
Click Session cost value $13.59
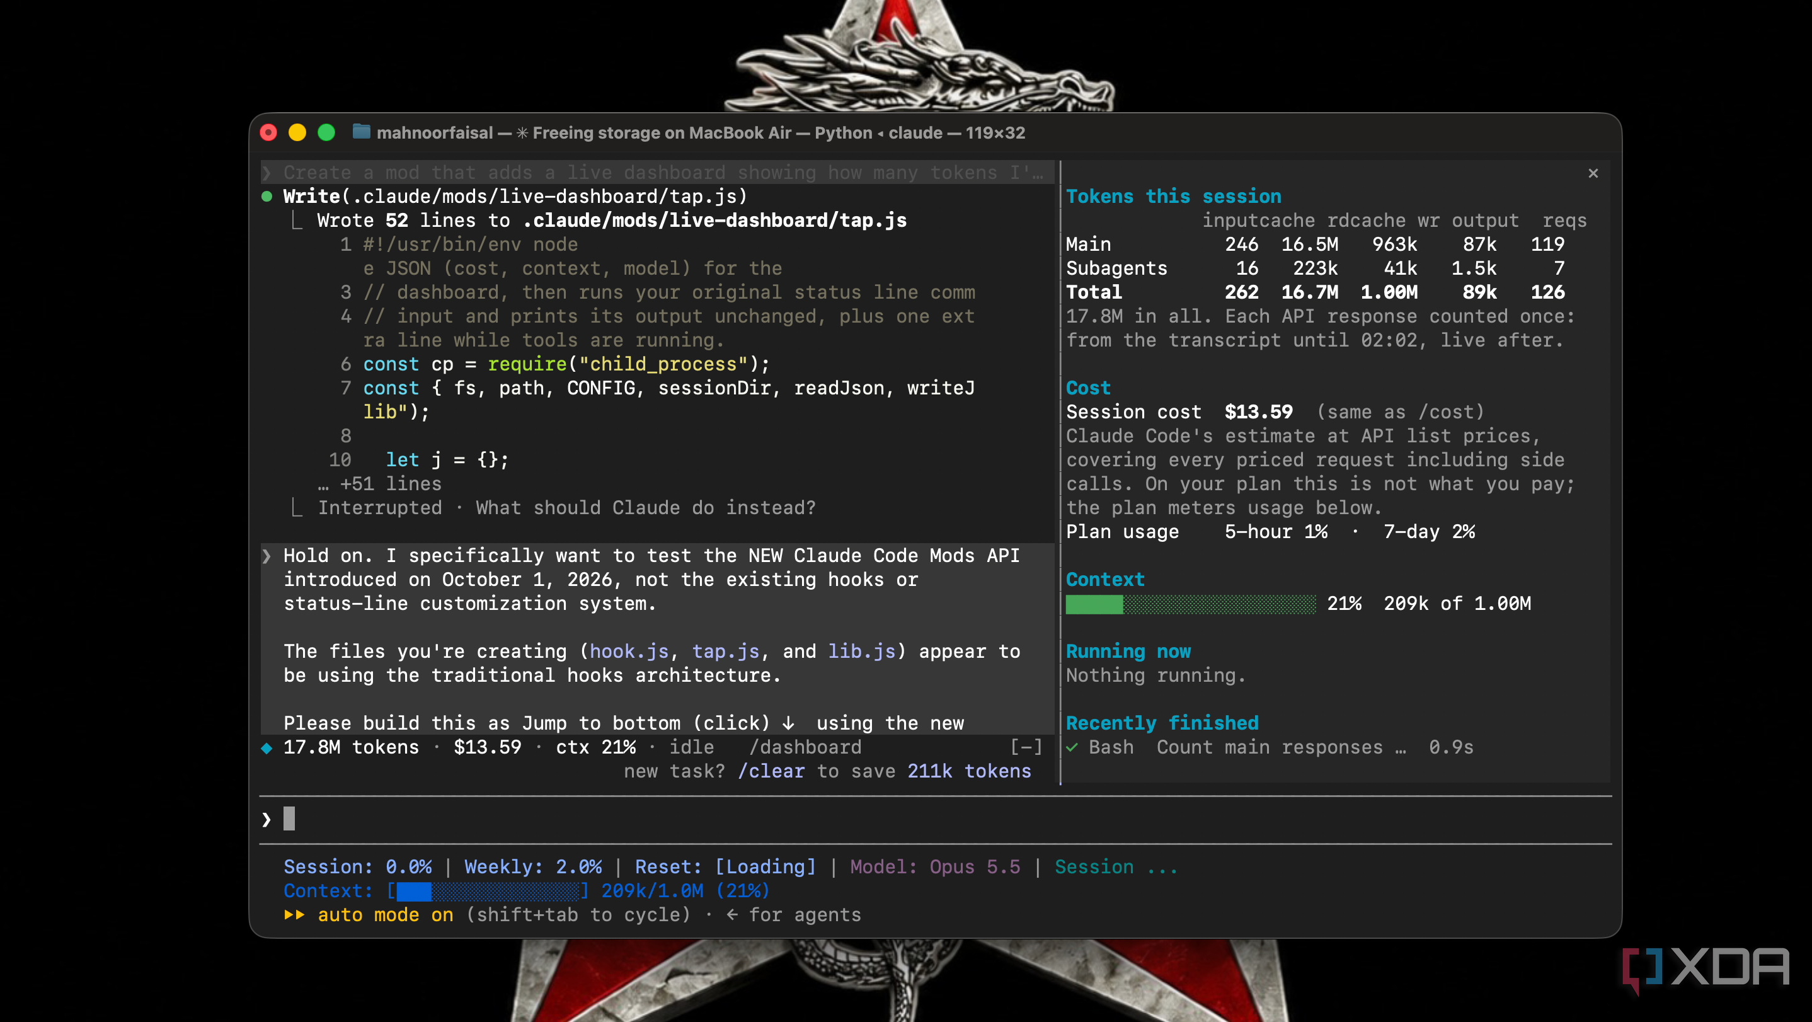coord(1258,411)
